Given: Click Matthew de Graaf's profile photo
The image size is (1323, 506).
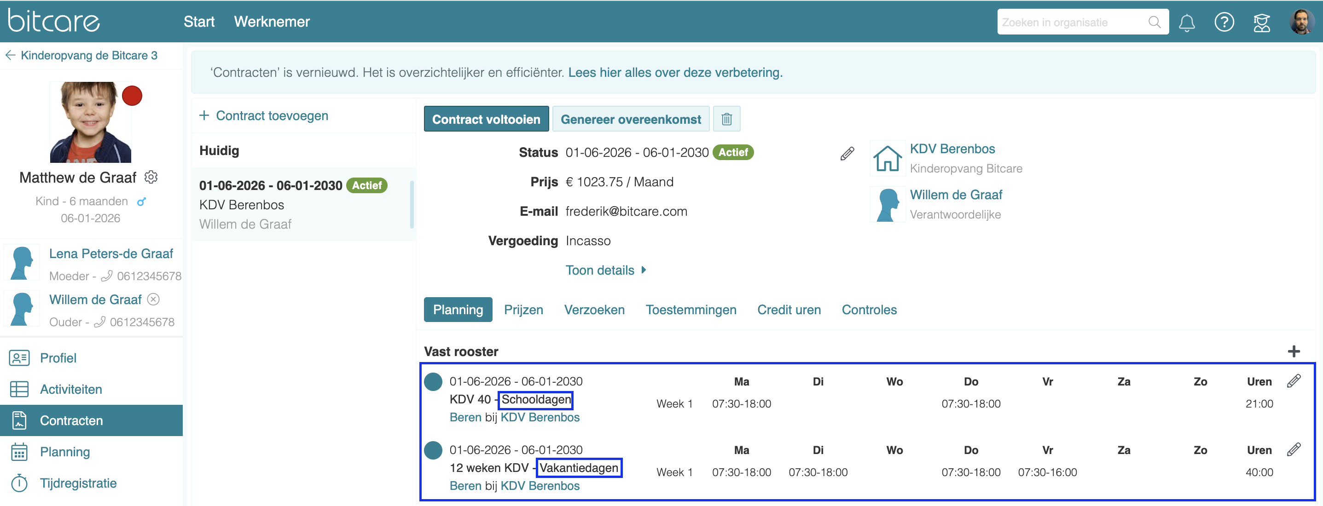Looking at the screenshot, I should click(x=90, y=122).
